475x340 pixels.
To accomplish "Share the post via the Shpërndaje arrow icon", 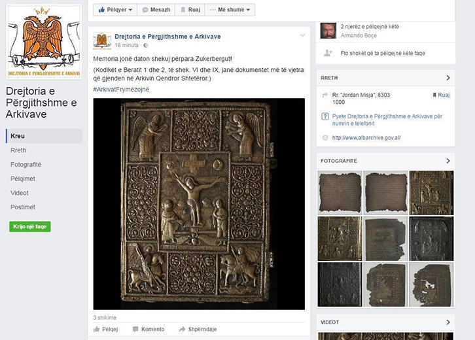I will [182, 329].
